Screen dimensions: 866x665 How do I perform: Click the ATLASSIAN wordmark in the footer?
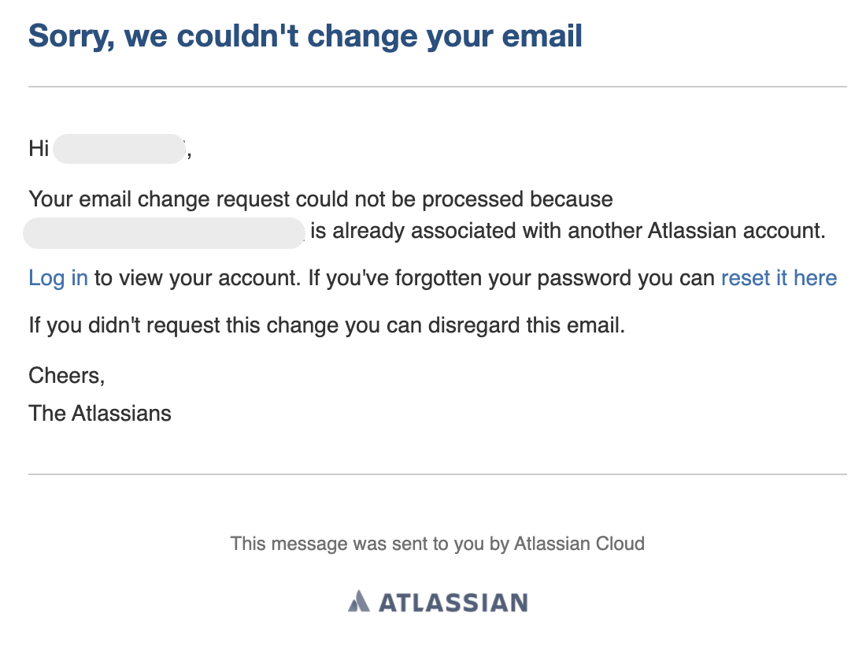coord(453,604)
